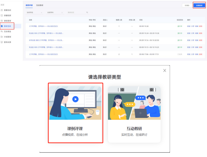Screen dimensions: 207x157
Task: Click the 教研活动 sidebar icon
Action: coord(2,26)
